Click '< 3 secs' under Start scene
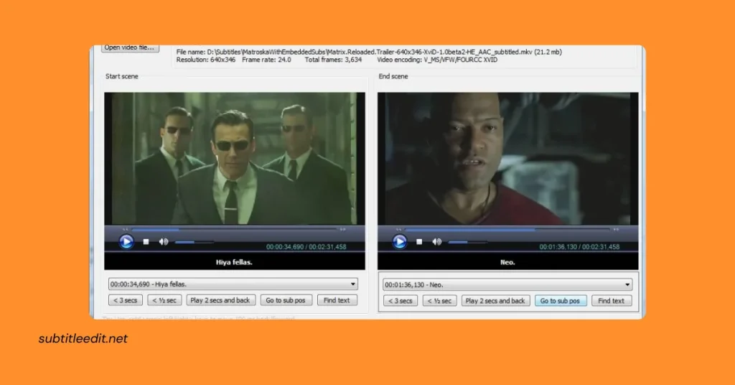This screenshot has width=735, height=385. (125, 300)
